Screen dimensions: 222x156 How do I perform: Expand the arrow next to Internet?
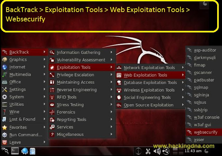pyautogui.click(x=44, y=67)
